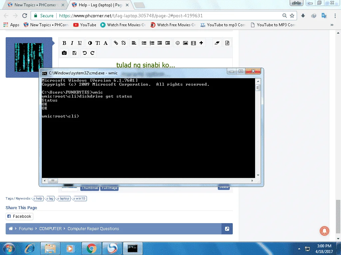
Task: Open text color picker in editor
Action: tap(90, 43)
